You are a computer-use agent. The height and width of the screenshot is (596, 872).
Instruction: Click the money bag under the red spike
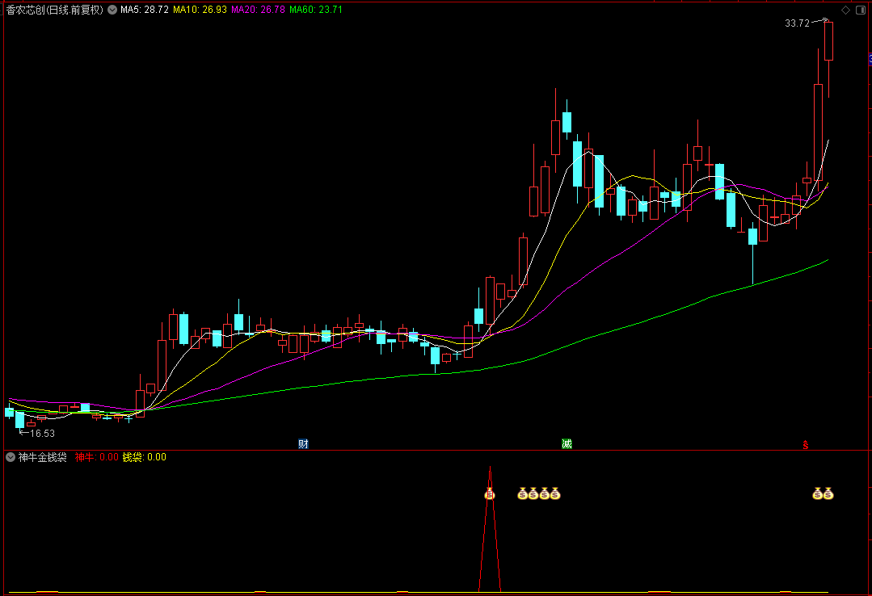(x=490, y=493)
